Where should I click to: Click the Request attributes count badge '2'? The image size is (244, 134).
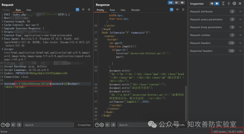pyautogui.click(x=232, y=12)
